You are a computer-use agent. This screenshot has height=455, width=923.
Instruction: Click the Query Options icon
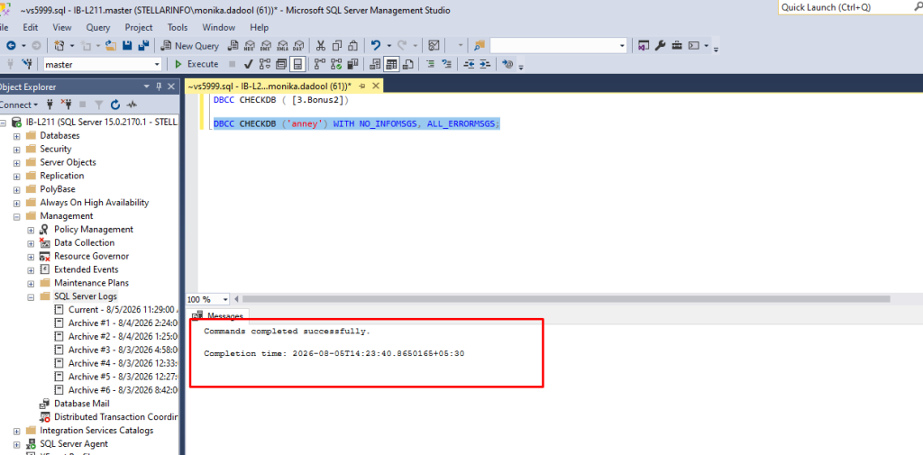point(281,64)
